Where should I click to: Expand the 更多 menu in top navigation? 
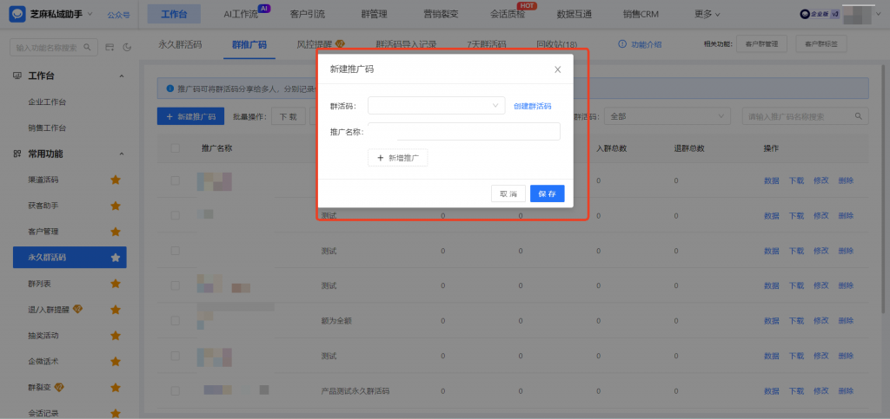[x=707, y=15]
